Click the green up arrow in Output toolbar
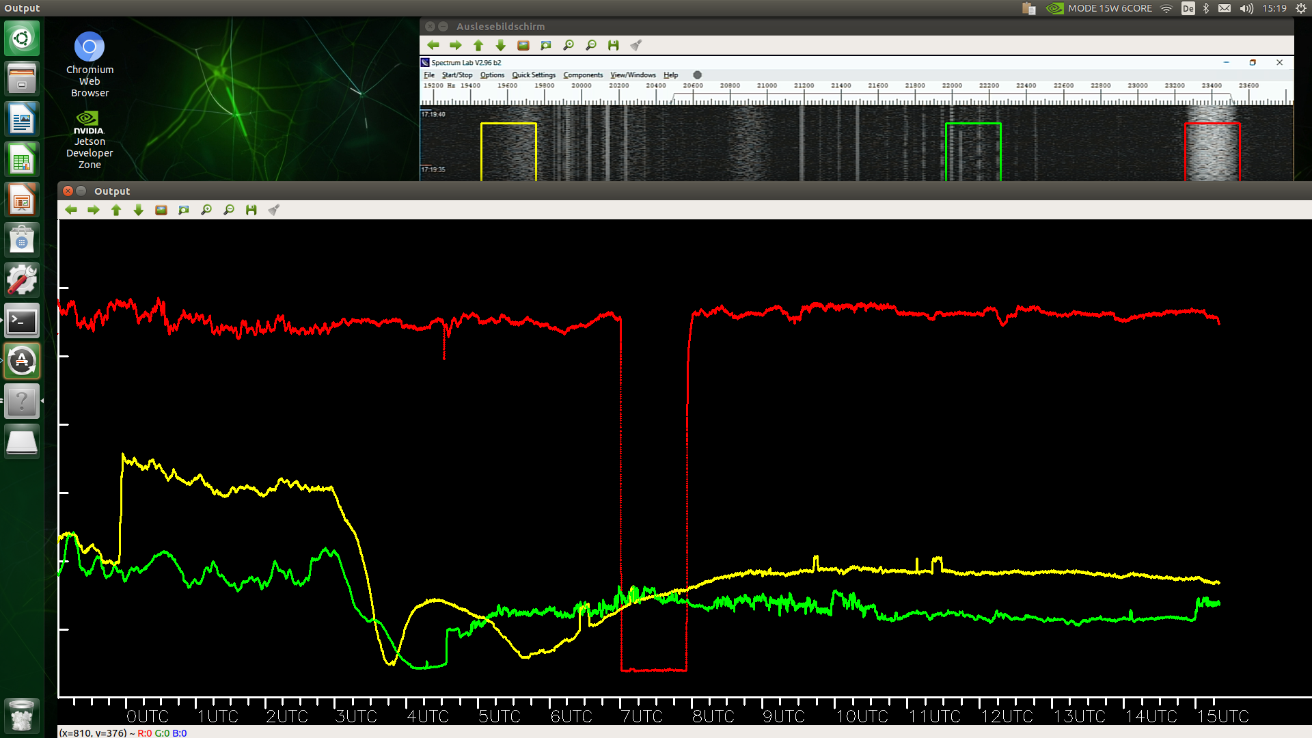Image resolution: width=1312 pixels, height=738 pixels. 116,210
